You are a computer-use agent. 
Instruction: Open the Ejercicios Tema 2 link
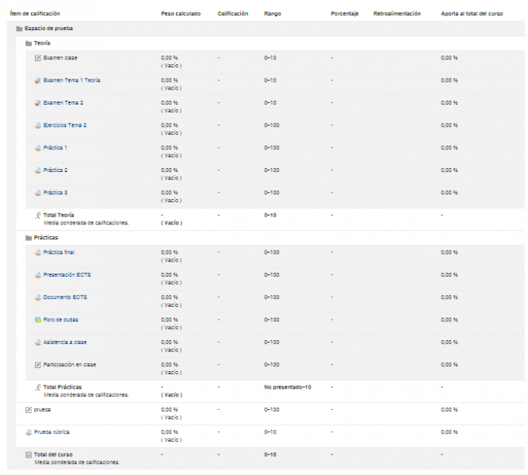tap(65, 125)
